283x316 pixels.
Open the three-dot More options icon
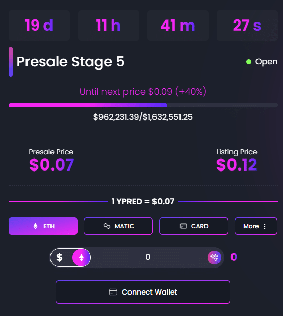(x=265, y=226)
